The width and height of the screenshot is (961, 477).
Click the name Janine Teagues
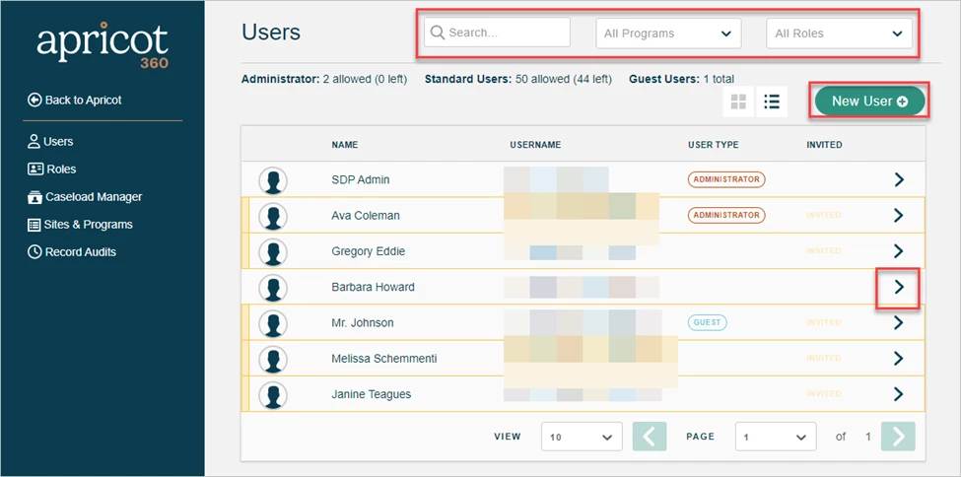click(372, 394)
